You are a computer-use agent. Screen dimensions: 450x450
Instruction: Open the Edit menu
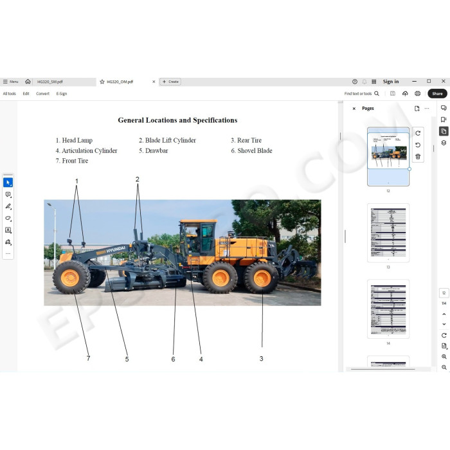pyautogui.click(x=26, y=94)
